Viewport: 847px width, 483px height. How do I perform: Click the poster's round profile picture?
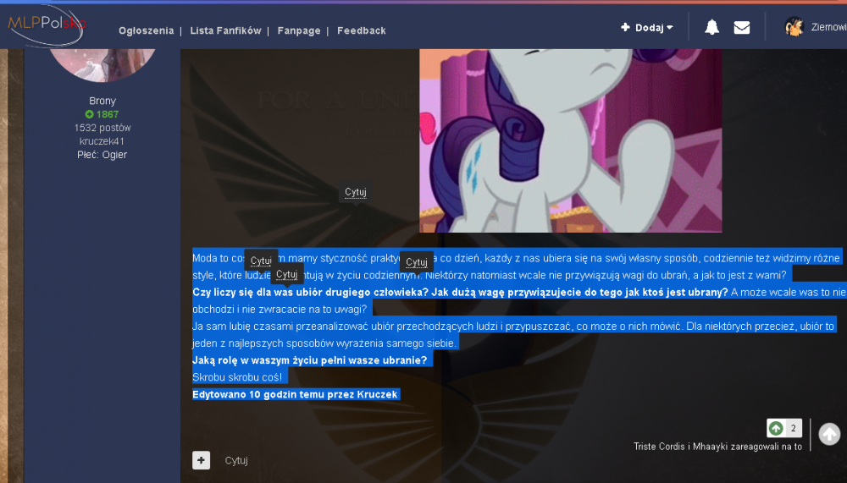(x=102, y=65)
